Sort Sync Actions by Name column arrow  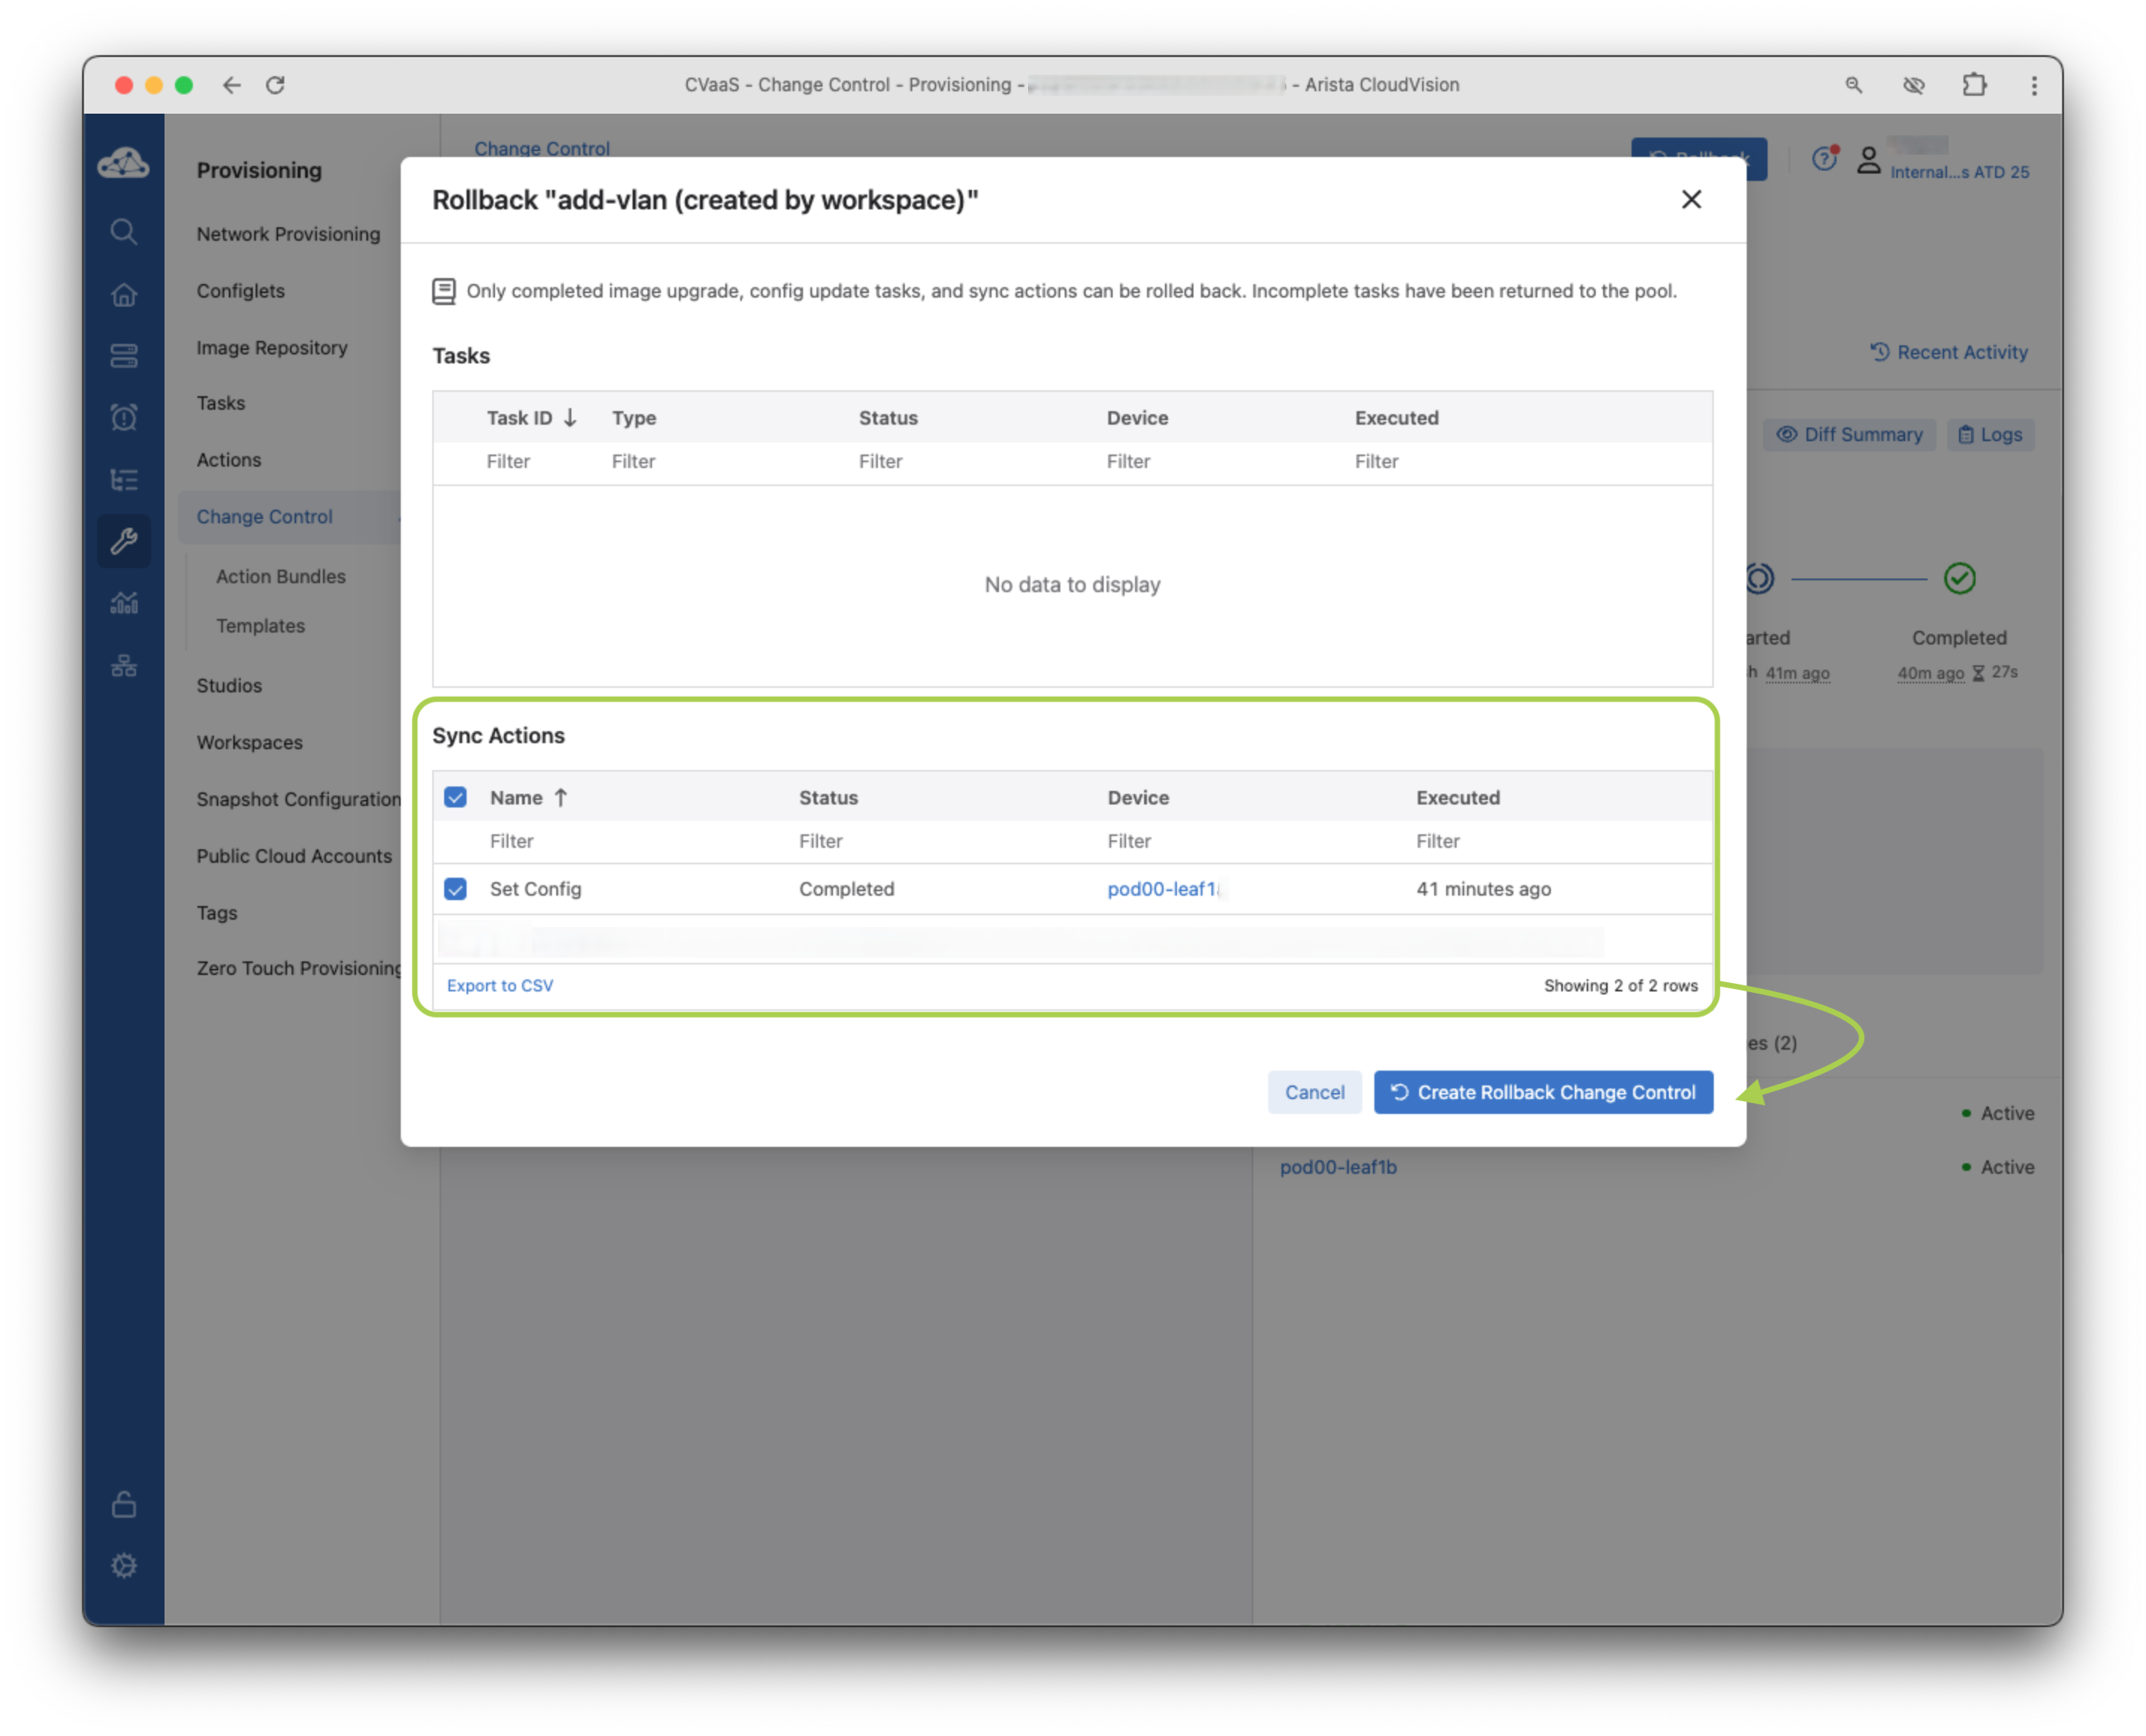tap(561, 797)
